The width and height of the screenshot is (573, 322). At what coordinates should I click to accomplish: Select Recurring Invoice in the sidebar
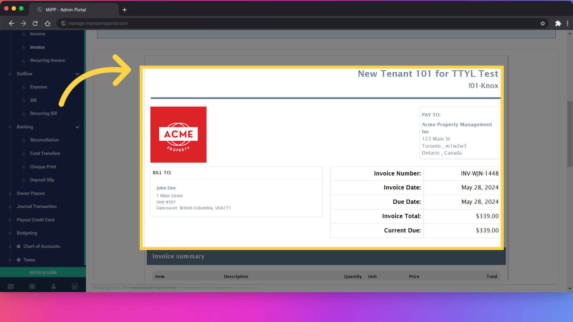[x=47, y=60]
